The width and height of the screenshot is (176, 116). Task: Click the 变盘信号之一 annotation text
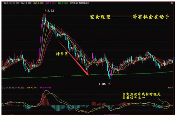point(134,98)
